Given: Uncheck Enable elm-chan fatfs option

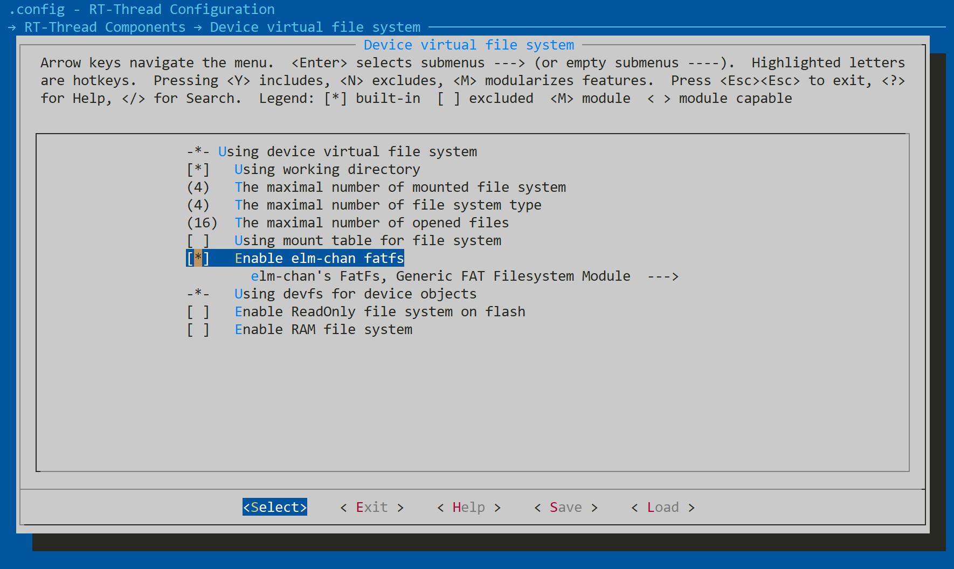Looking at the screenshot, I should pyautogui.click(x=198, y=258).
